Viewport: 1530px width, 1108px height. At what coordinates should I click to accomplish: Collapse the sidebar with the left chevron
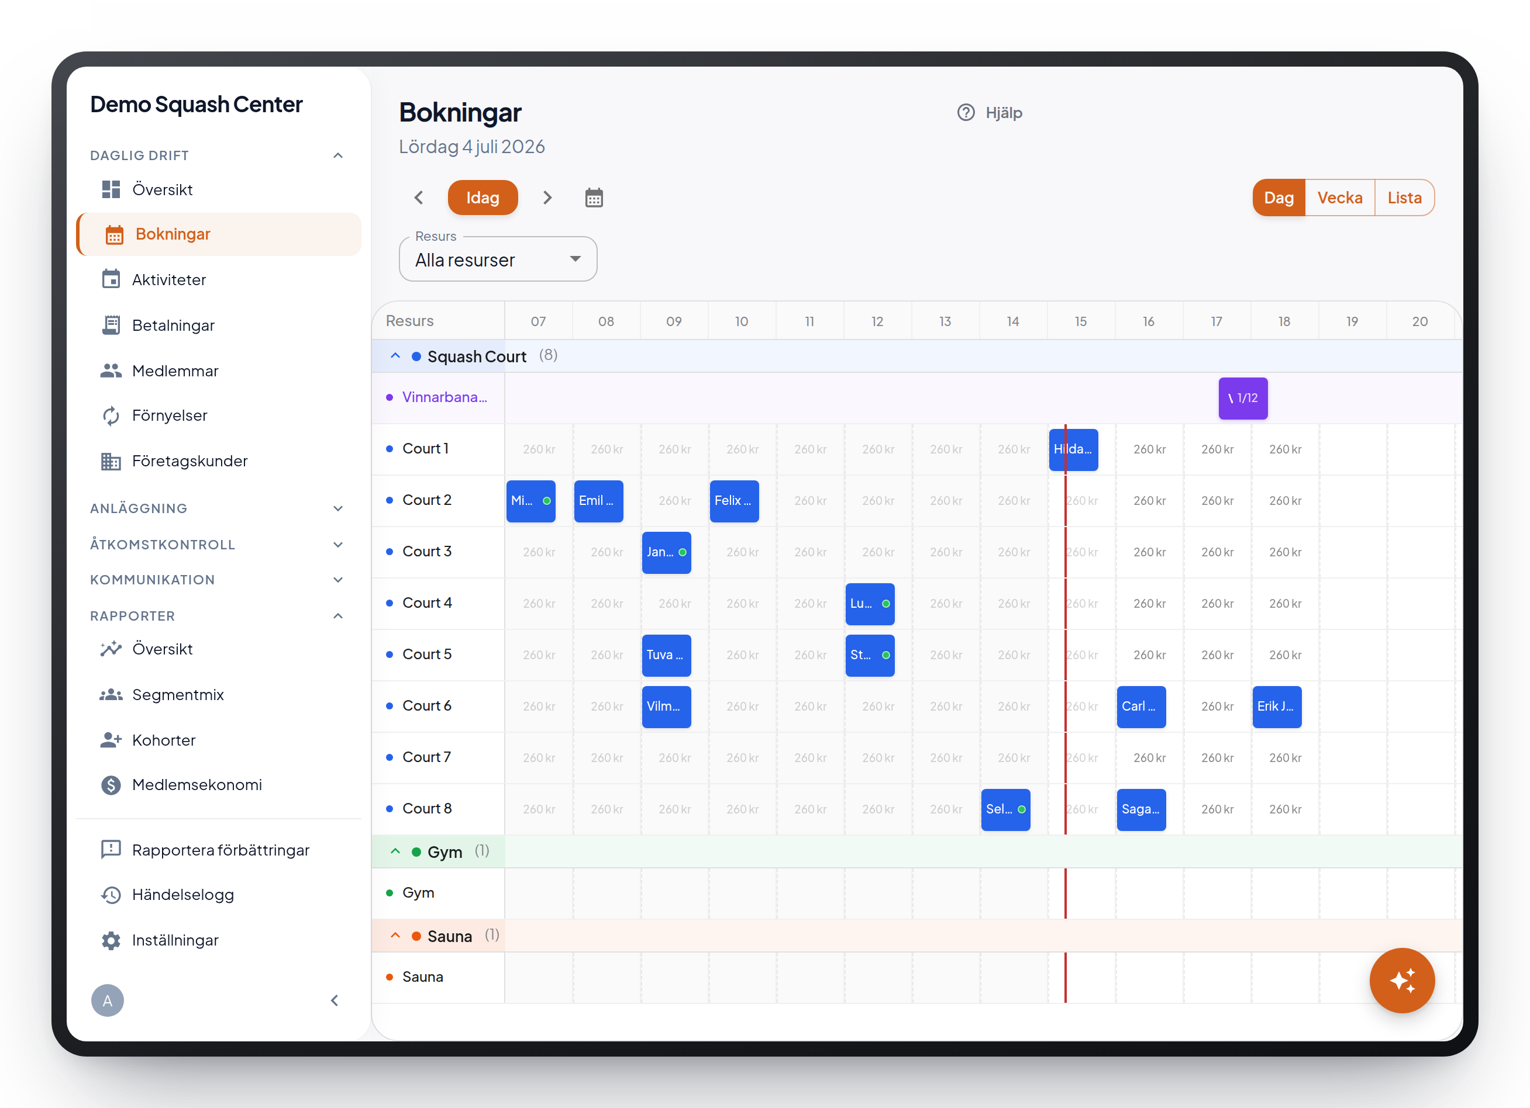pyautogui.click(x=335, y=1000)
